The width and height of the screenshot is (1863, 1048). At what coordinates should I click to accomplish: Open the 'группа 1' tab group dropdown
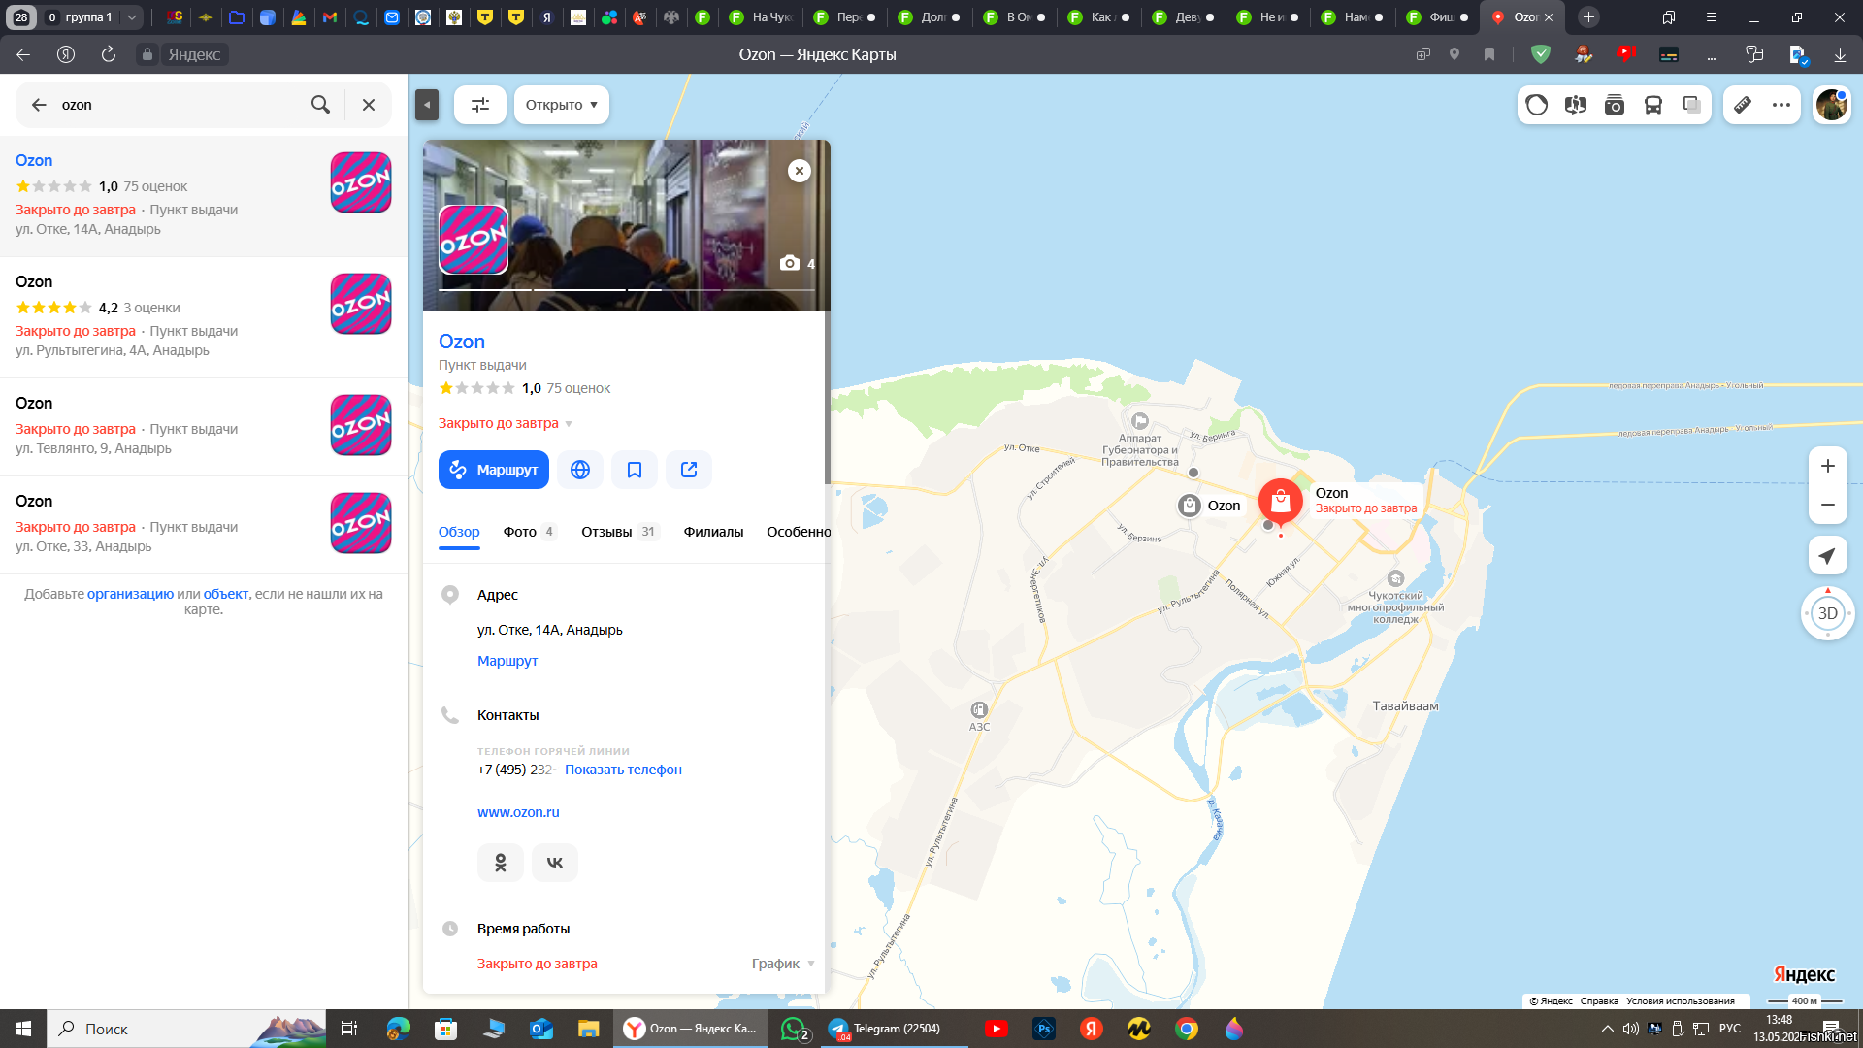(131, 17)
